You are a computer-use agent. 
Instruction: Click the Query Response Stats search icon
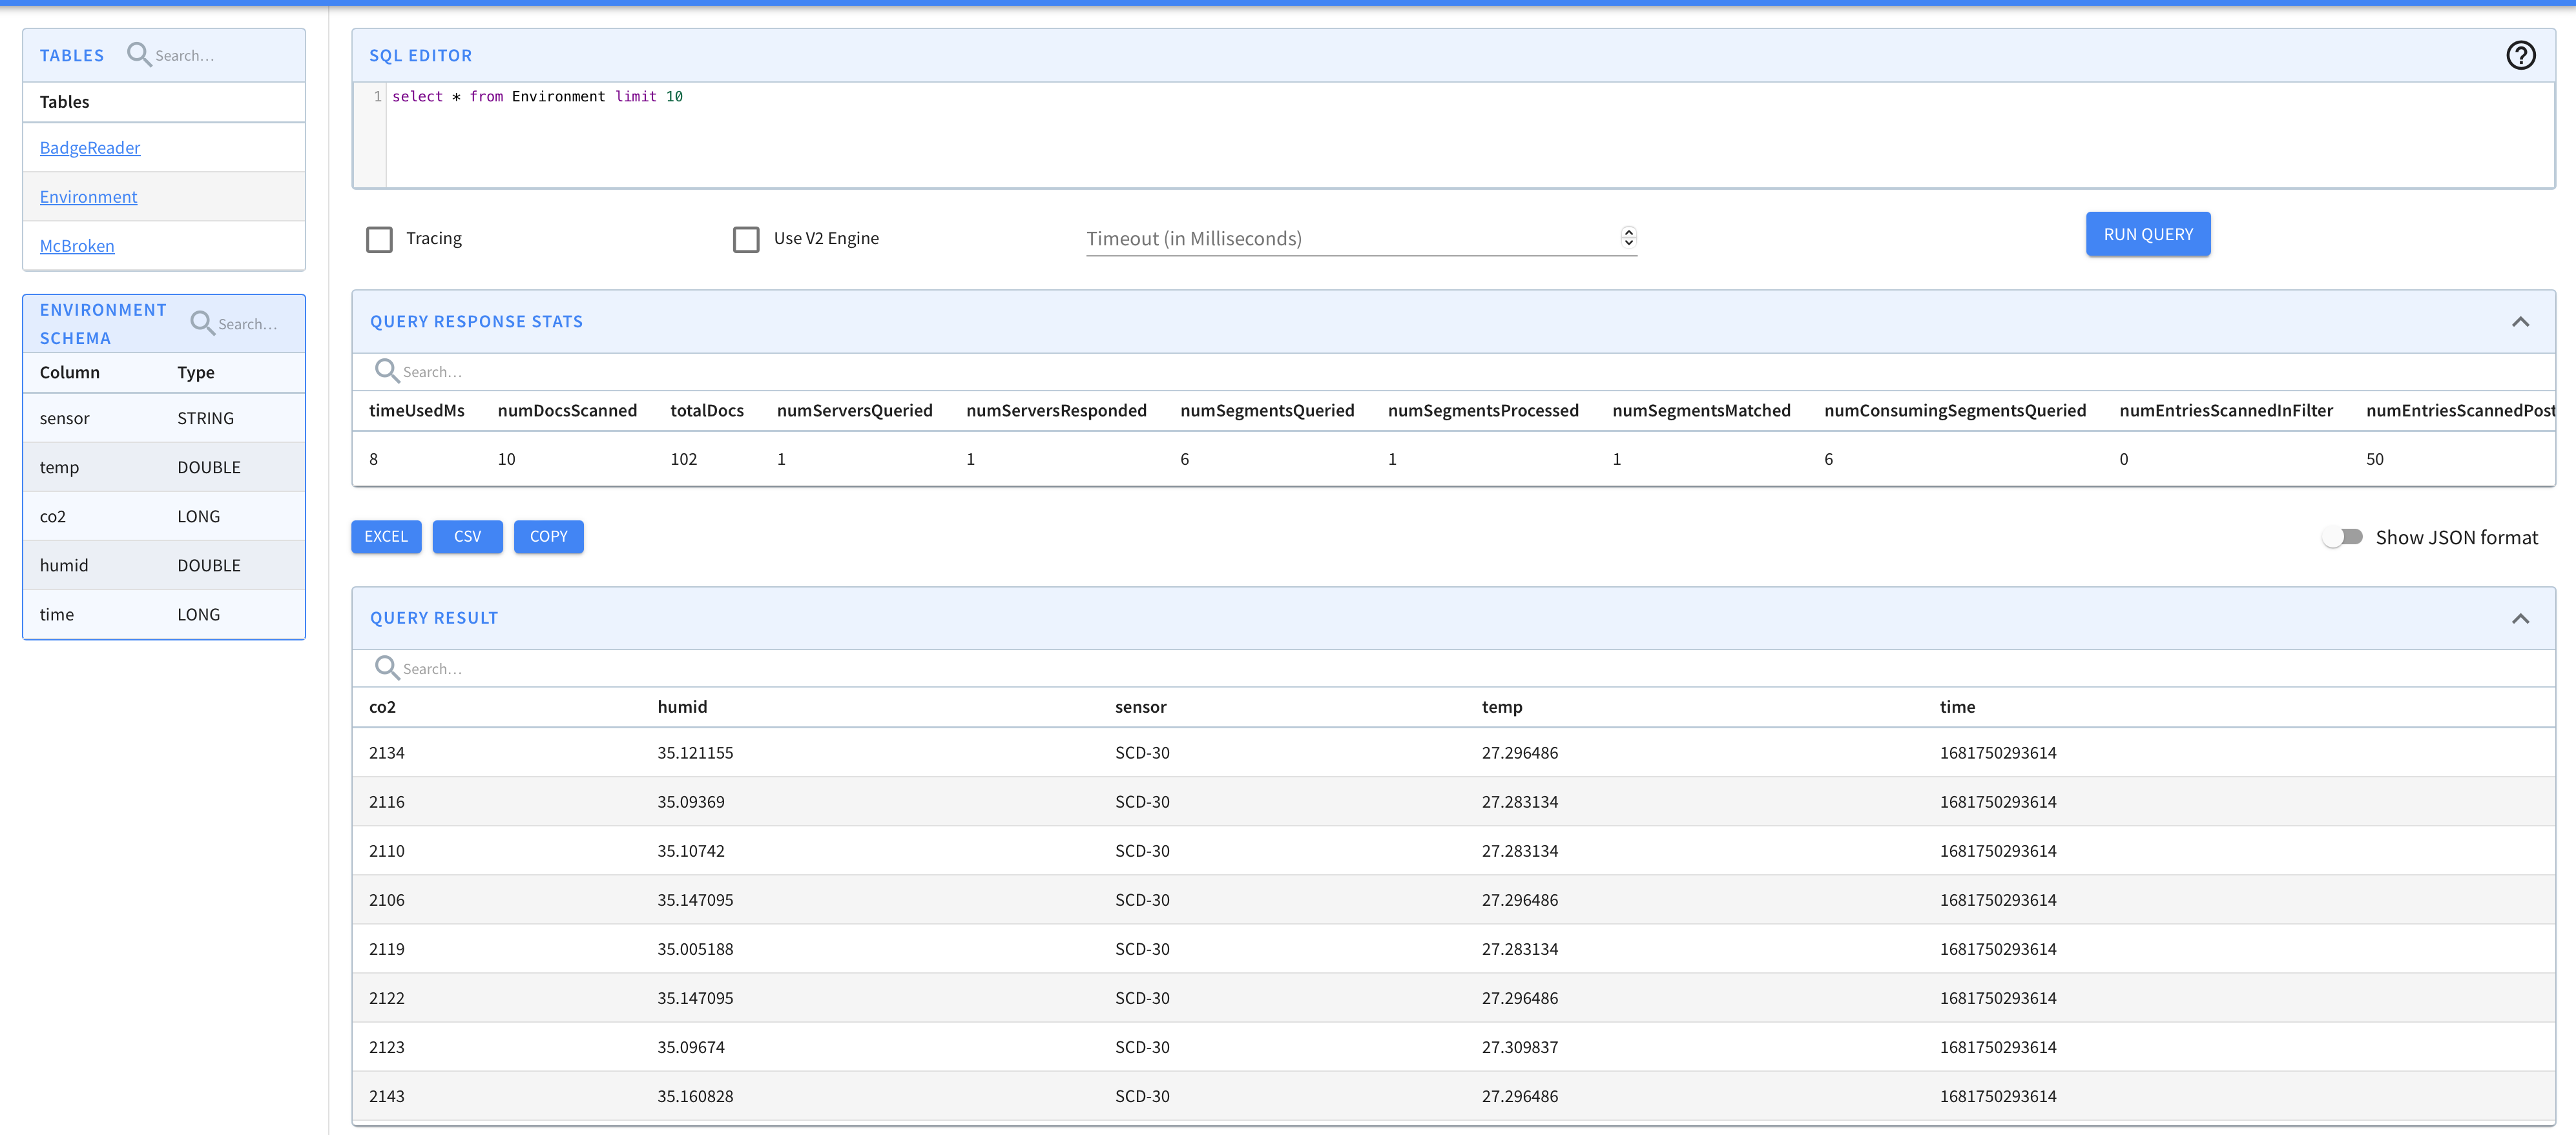pos(386,371)
